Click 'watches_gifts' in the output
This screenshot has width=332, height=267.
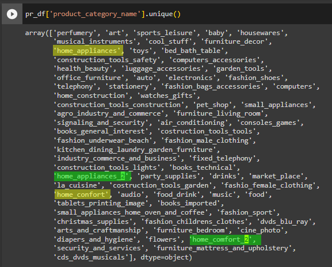tap(166, 96)
